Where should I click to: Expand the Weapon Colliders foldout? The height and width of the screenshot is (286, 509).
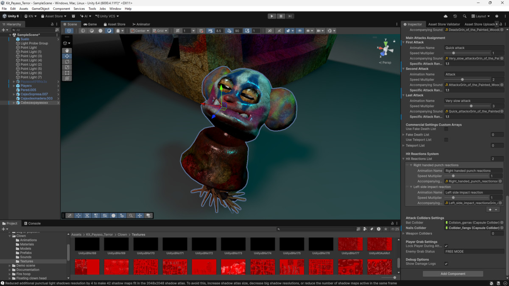tap(403, 233)
